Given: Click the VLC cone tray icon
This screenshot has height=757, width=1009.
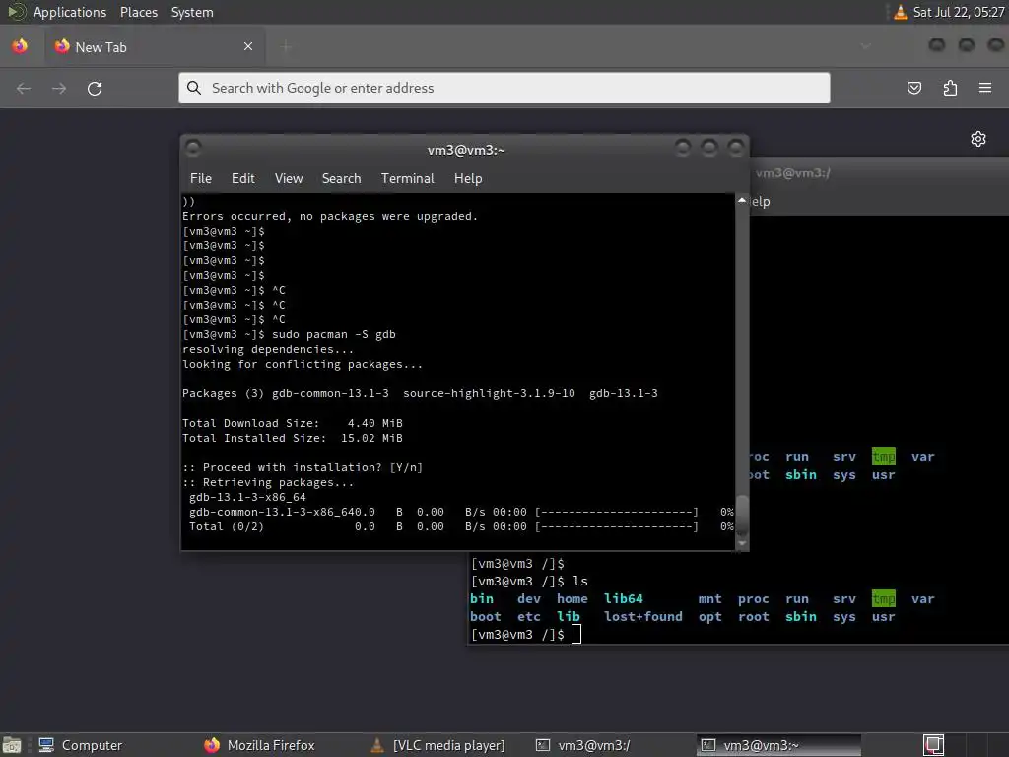Looking at the screenshot, I should [x=901, y=12].
